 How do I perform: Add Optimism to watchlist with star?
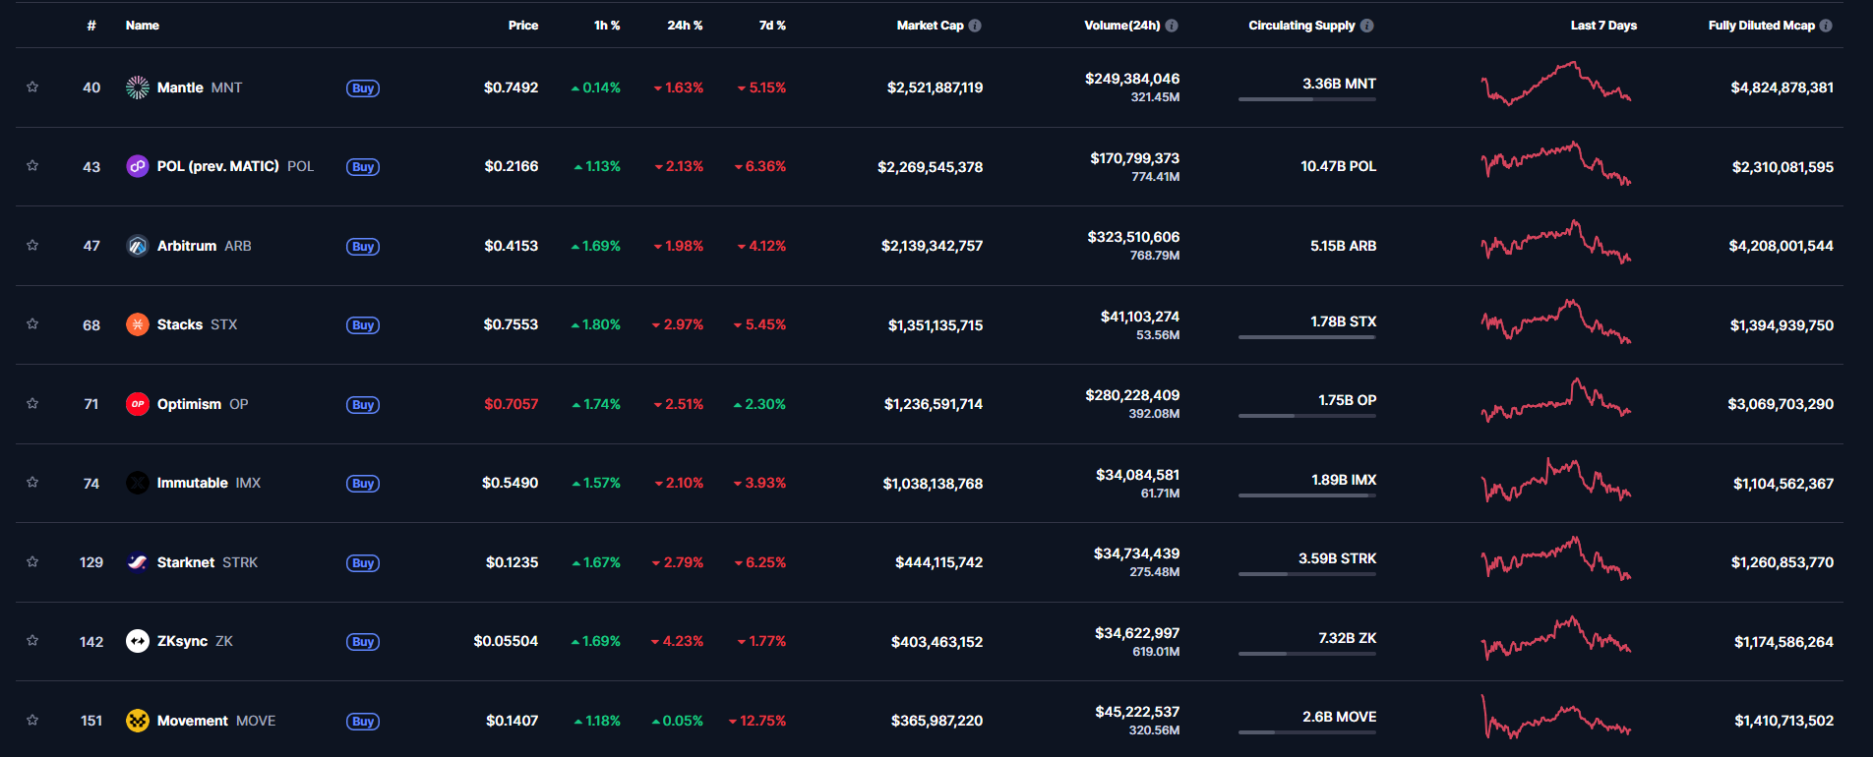(x=32, y=404)
